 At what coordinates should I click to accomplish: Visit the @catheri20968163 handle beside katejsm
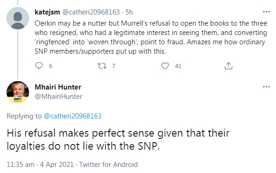tap(91, 12)
